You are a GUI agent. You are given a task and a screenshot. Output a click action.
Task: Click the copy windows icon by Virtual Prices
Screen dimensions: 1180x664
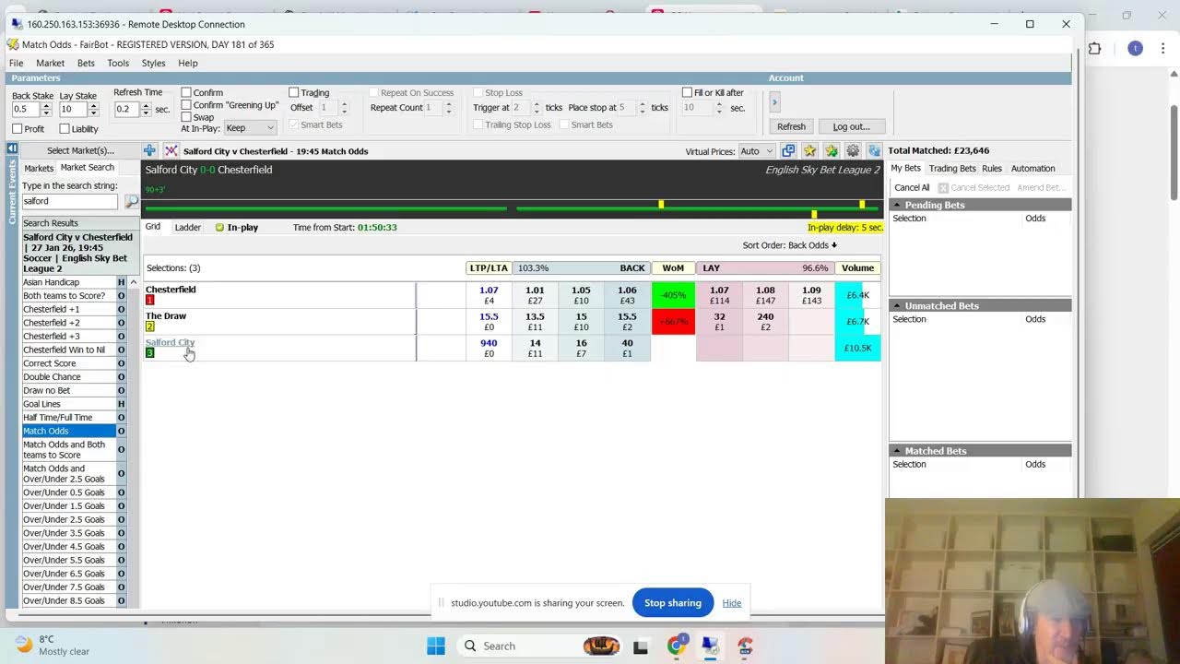[x=788, y=150]
